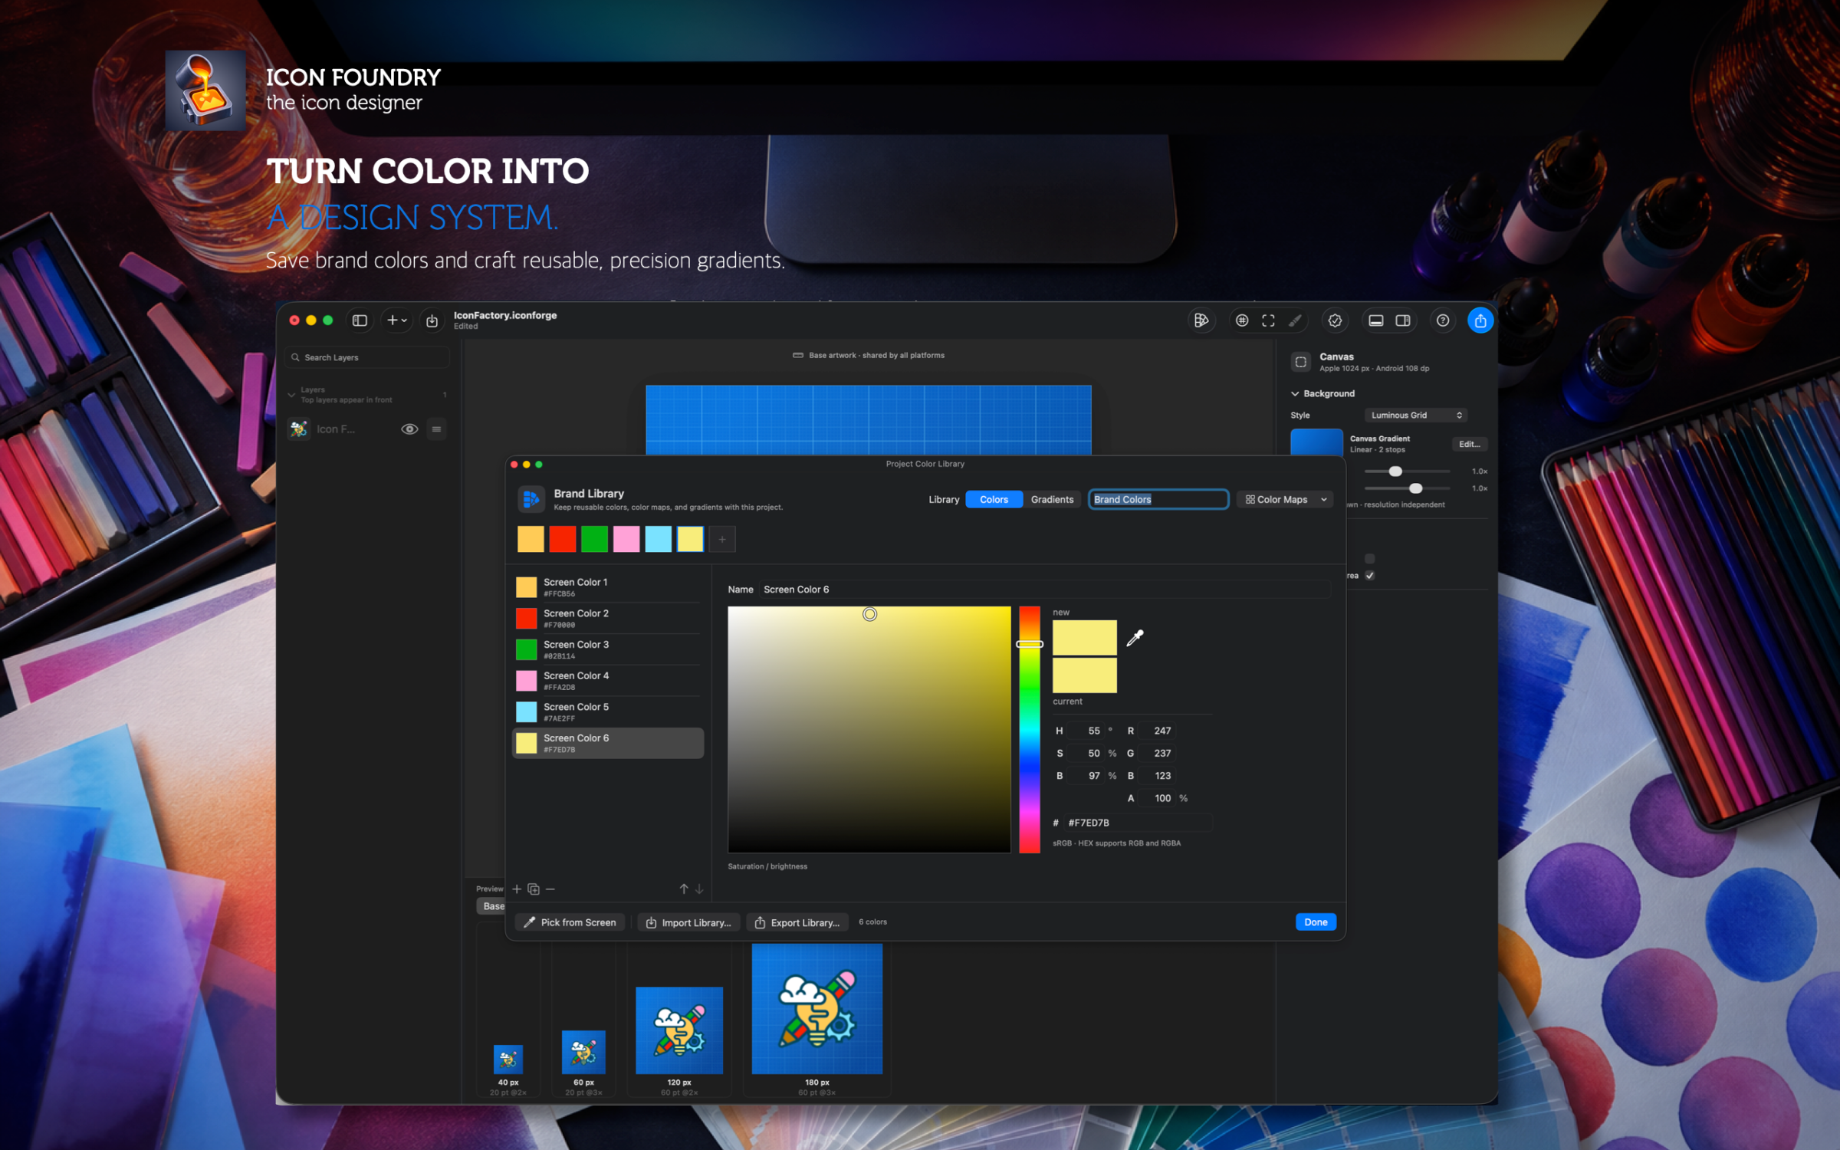Image resolution: width=1840 pixels, height=1150 pixels.
Task: Click the current color swatch
Action: pyautogui.click(x=1084, y=675)
